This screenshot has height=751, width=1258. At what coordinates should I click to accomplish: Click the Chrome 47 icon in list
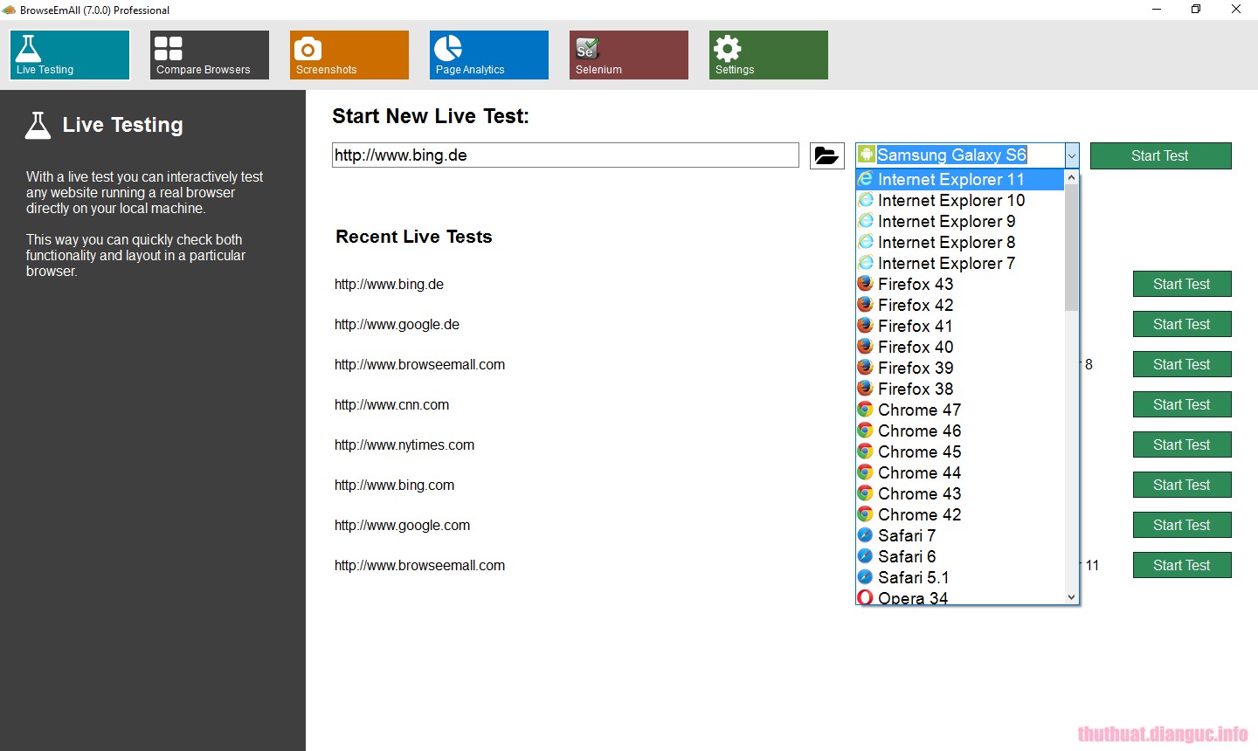pos(866,410)
